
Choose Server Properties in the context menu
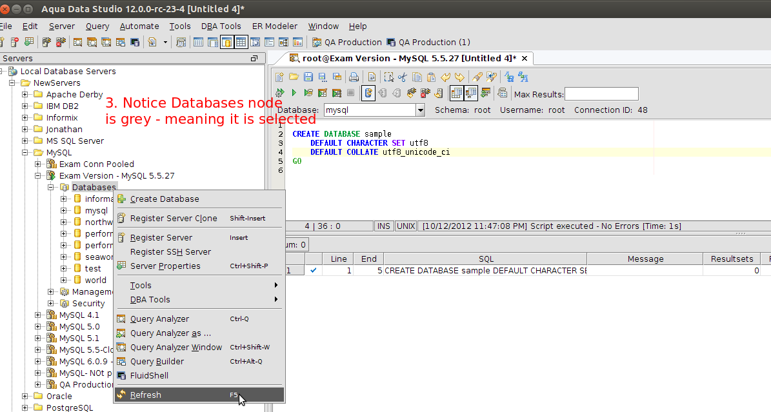[199, 266]
